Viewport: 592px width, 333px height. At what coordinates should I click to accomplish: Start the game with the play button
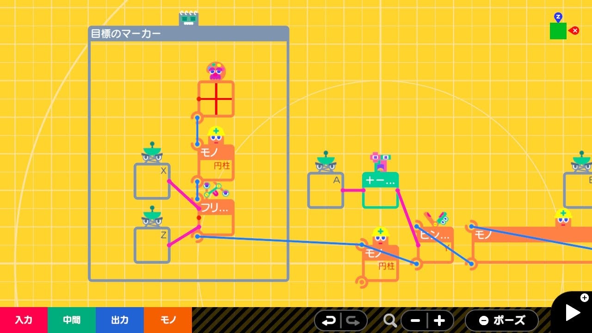[572, 313]
